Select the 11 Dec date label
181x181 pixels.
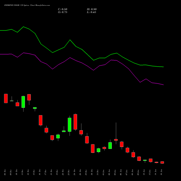point(22,172)
